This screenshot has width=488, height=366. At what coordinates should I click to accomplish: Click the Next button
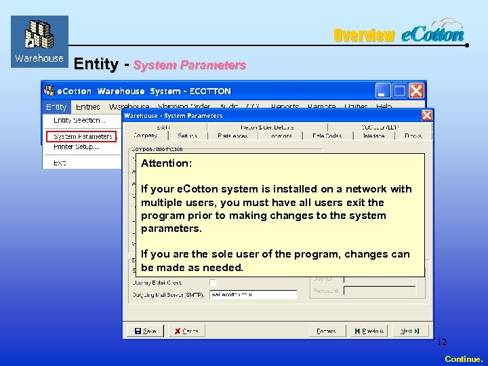click(410, 331)
